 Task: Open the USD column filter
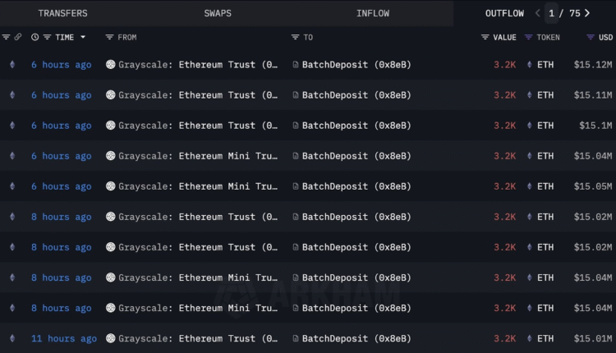(x=591, y=37)
